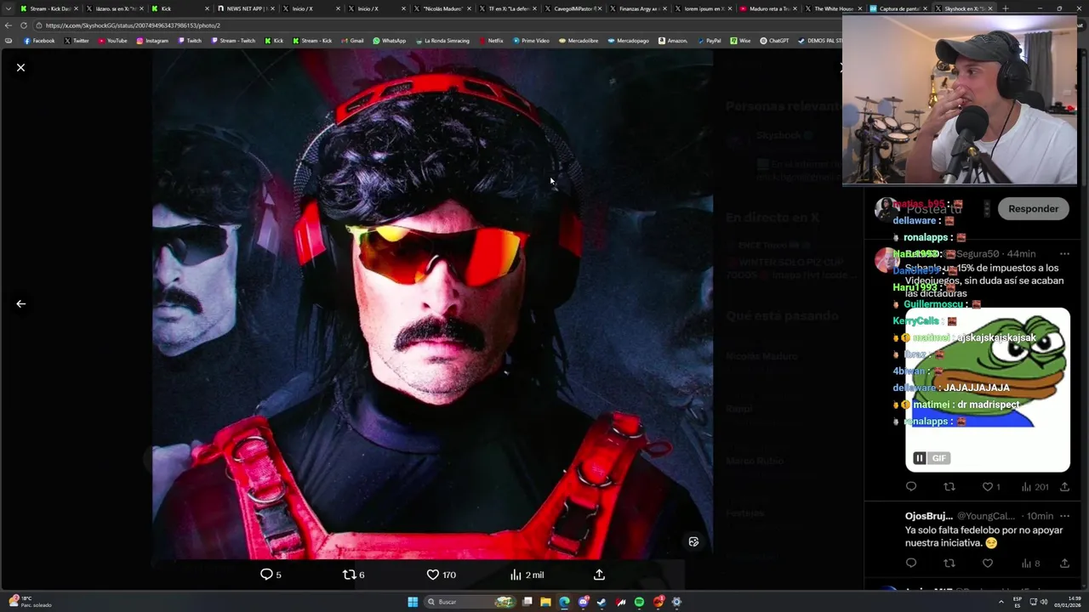Open the PayPal bookmark

(x=708, y=41)
